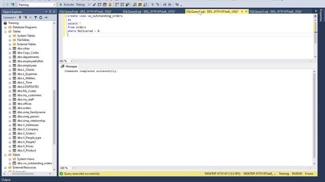Open the Messages results tab
This screenshot has height=182, width=325.
click(x=69, y=66)
